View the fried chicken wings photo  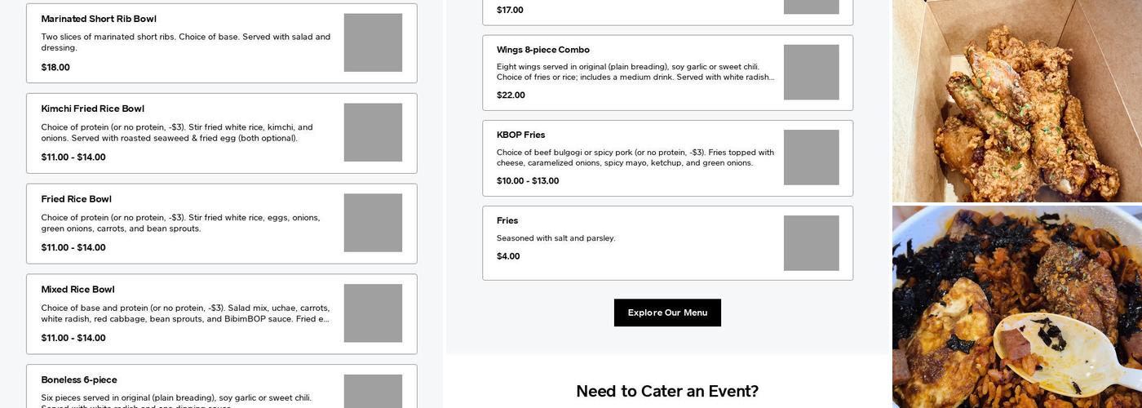point(1016,100)
